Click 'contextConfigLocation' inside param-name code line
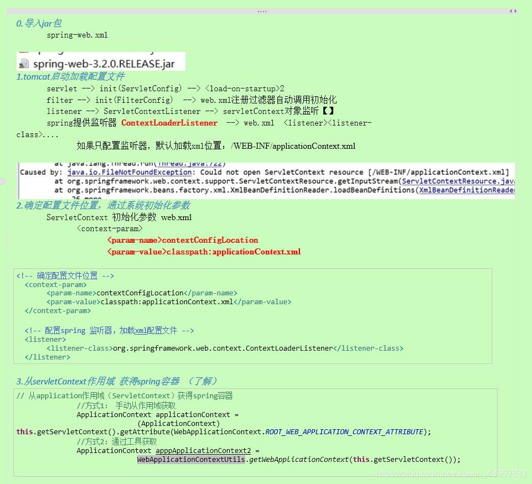Viewport: 532px width, 484px height. point(140,293)
